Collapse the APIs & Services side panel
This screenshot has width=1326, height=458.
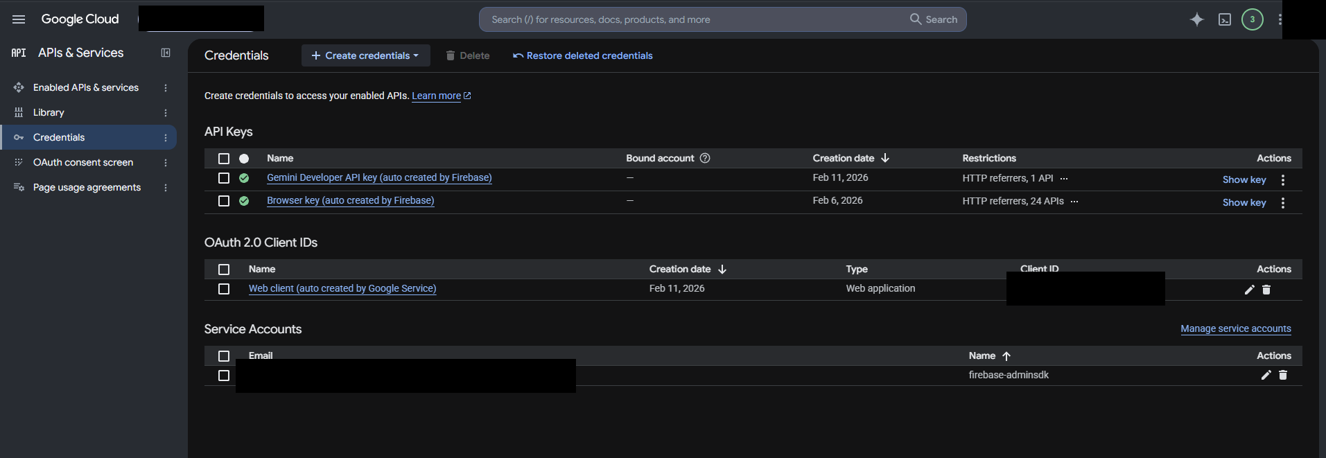166,53
